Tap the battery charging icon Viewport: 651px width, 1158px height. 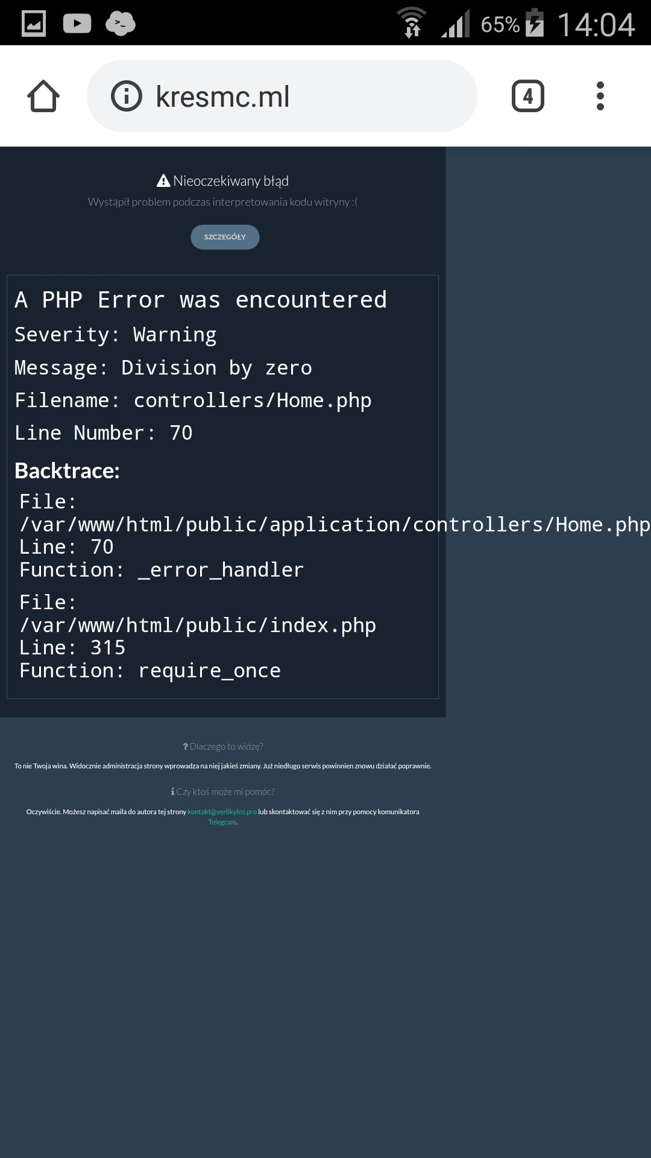(x=534, y=23)
